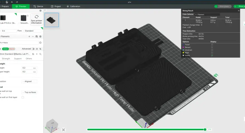Open the PLA Matte filament dropdown
Viewport: 245px width, 133px height.
coord(19,43)
